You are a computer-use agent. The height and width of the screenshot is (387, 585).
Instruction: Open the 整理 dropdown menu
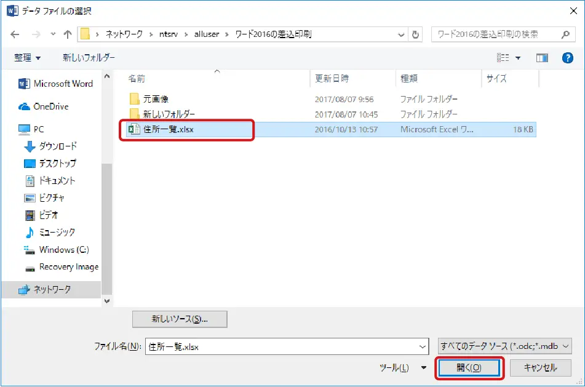point(27,58)
